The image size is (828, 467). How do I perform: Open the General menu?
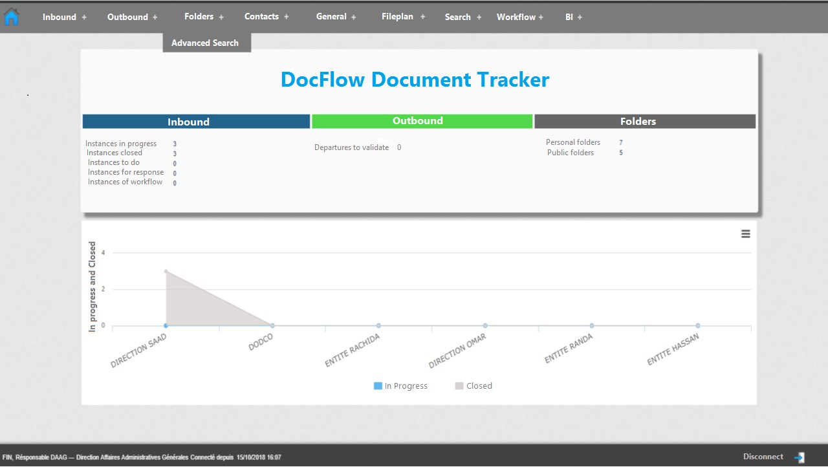[x=331, y=17]
